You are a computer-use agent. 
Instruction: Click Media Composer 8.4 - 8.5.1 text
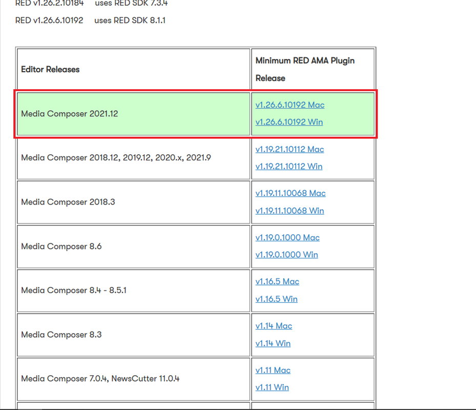click(x=74, y=291)
